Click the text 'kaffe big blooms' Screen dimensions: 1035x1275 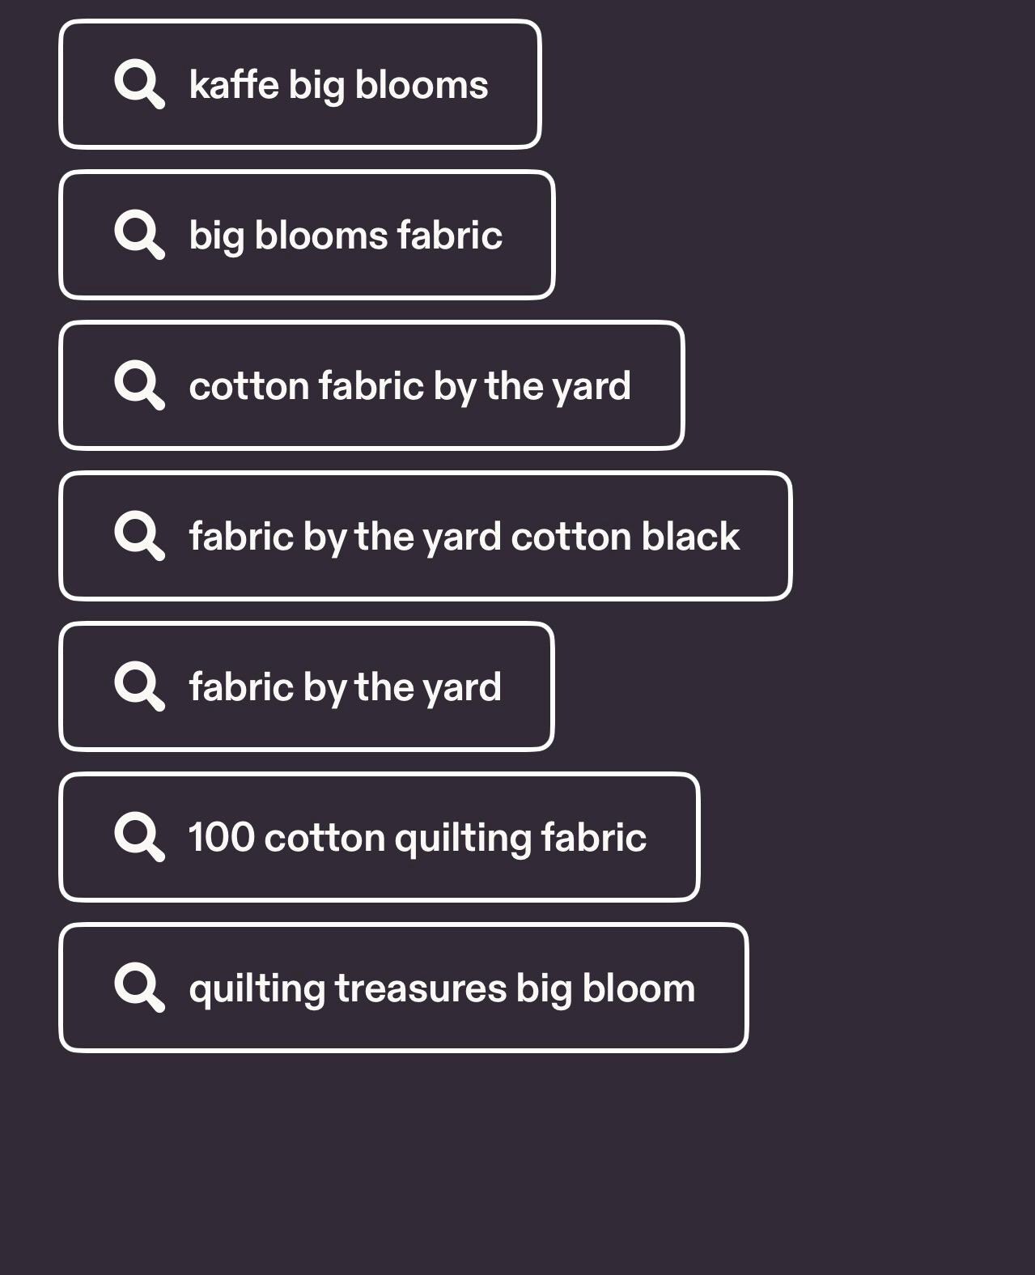click(x=338, y=85)
